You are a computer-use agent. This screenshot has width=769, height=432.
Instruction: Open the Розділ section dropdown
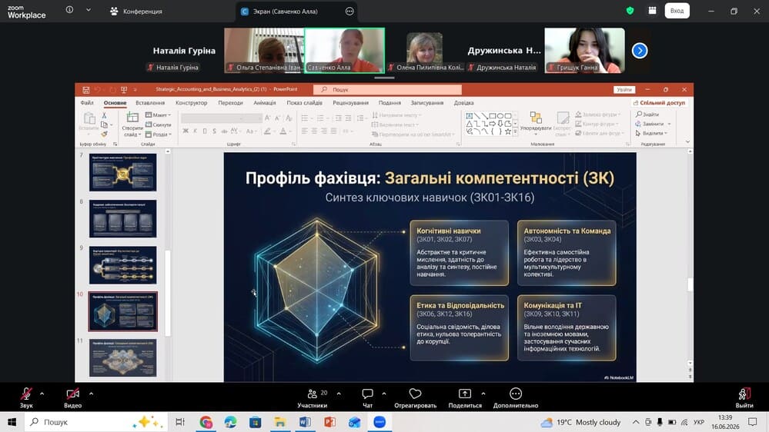(159, 135)
